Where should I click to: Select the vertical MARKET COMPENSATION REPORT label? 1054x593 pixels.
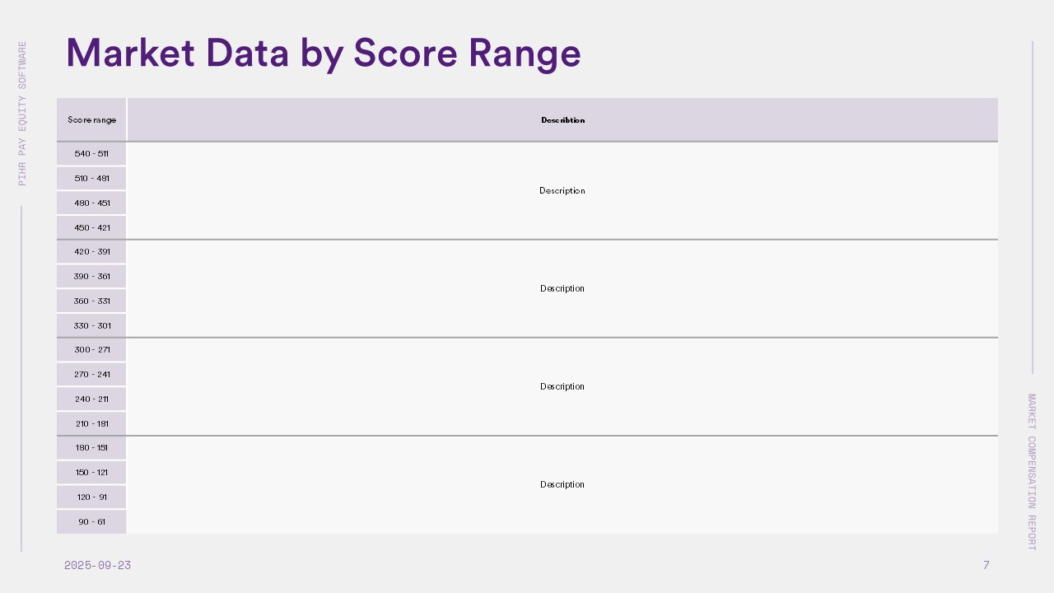pyautogui.click(x=1032, y=471)
